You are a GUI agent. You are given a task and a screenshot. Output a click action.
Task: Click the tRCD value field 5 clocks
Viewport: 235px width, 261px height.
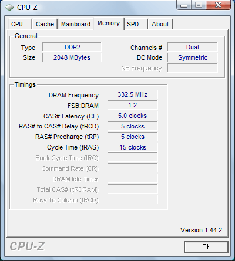pyautogui.click(x=133, y=126)
